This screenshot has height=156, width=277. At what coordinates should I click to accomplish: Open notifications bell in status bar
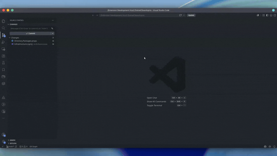(274, 146)
